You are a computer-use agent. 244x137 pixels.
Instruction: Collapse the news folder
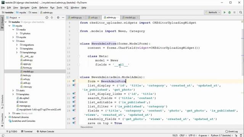(x=13, y=41)
